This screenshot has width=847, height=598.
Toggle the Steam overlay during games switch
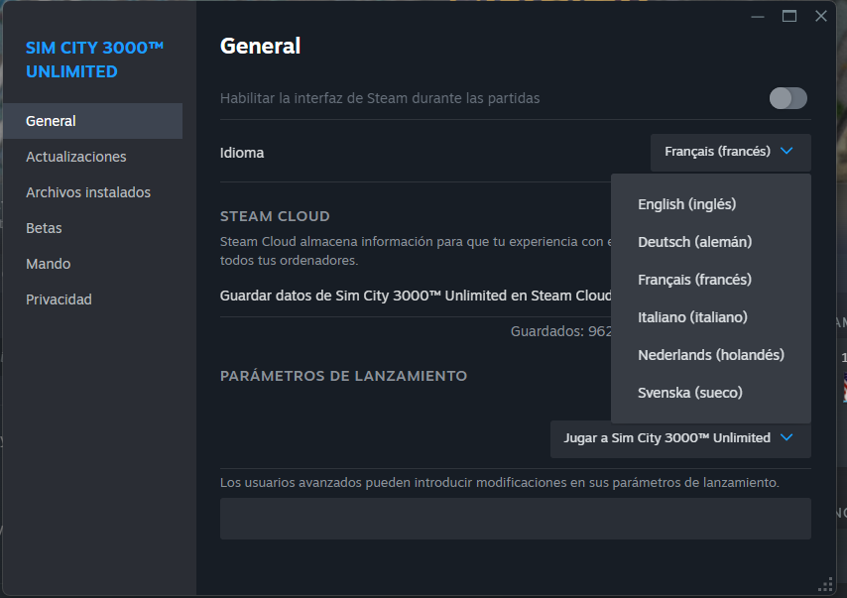[x=788, y=98]
